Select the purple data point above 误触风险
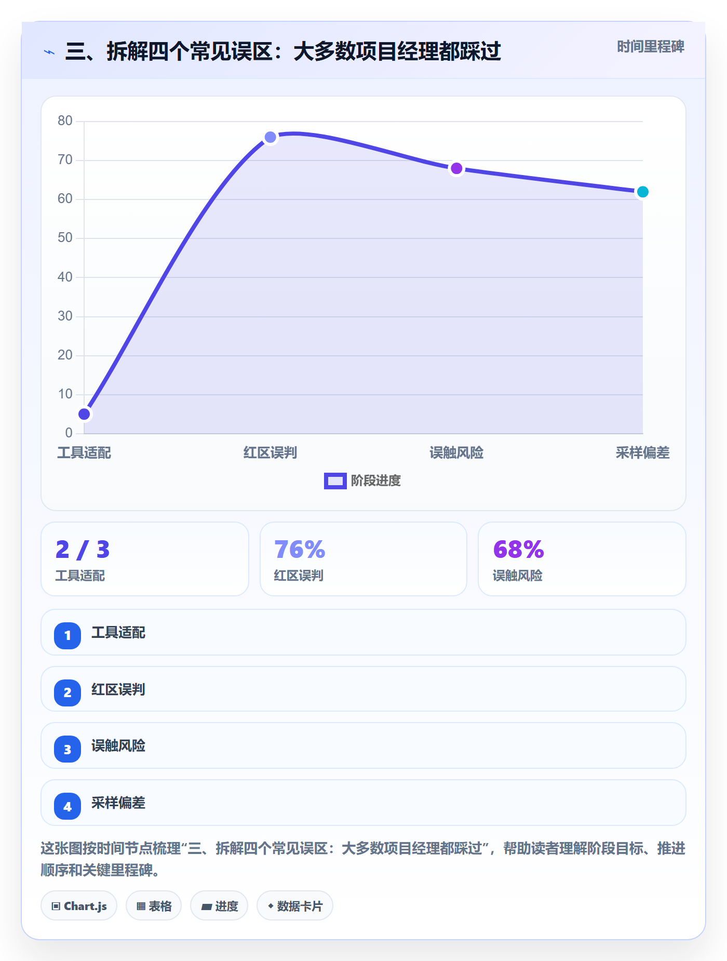Viewport: 727px width, 961px height. coord(456,168)
